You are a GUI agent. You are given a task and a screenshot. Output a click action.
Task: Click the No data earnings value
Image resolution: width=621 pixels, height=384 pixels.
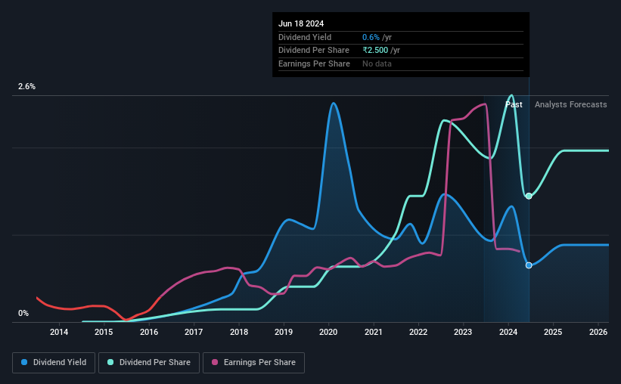pyautogui.click(x=377, y=63)
